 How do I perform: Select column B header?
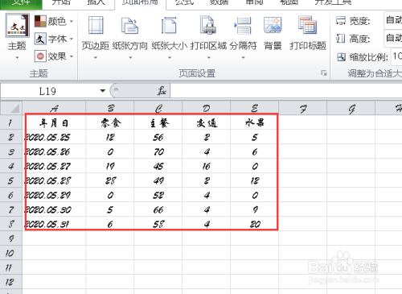pos(110,108)
